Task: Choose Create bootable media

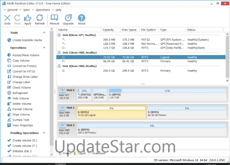Action: pos(24,40)
